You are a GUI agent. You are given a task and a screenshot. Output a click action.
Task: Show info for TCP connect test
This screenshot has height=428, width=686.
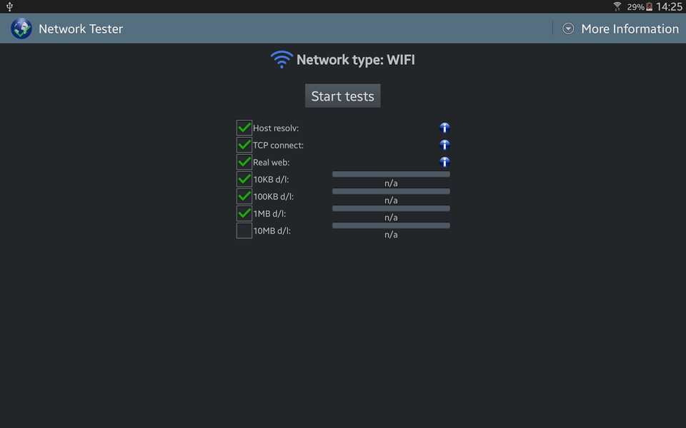(444, 145)
